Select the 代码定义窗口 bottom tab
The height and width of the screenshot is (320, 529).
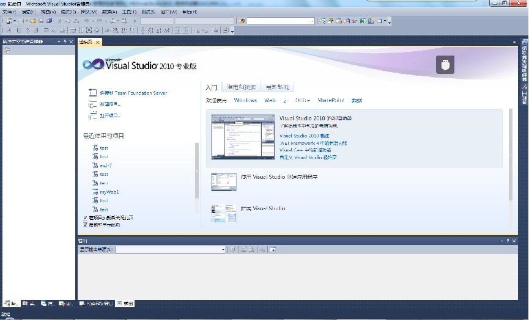coord(96,304)
